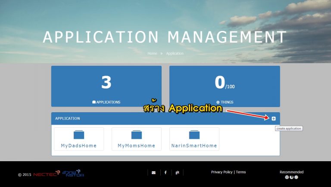
Task: Open the NarinSmartHome application folder
Action: coord(194,135)
